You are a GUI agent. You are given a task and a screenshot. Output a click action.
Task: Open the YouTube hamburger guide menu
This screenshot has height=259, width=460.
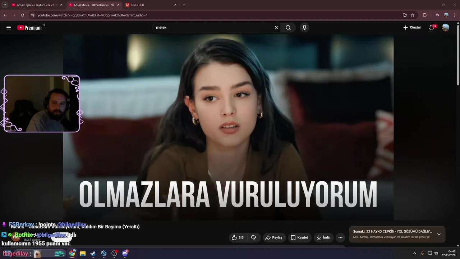pyautogui.click(x=9, y=28)
